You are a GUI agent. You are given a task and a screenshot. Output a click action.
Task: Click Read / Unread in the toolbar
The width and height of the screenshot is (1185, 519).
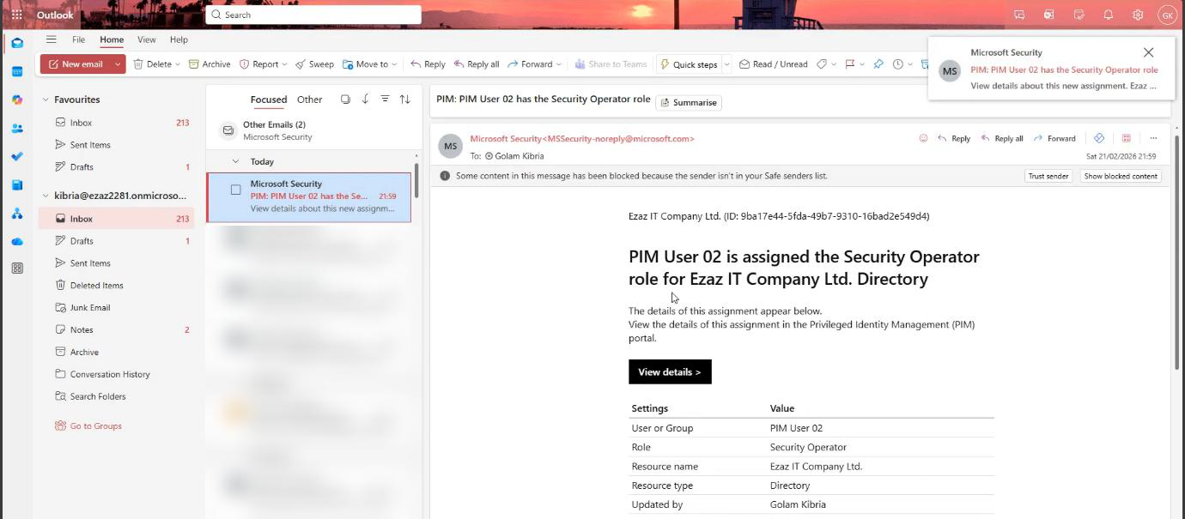pos(773,64)
